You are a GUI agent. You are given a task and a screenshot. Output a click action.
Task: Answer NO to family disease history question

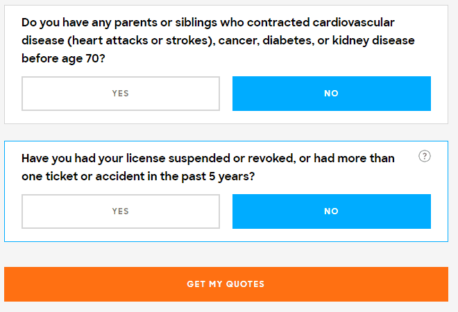(332, 94)
